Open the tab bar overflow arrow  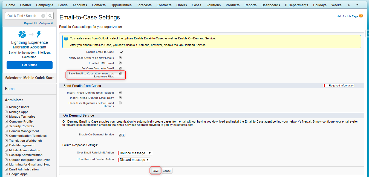(357, 5)
